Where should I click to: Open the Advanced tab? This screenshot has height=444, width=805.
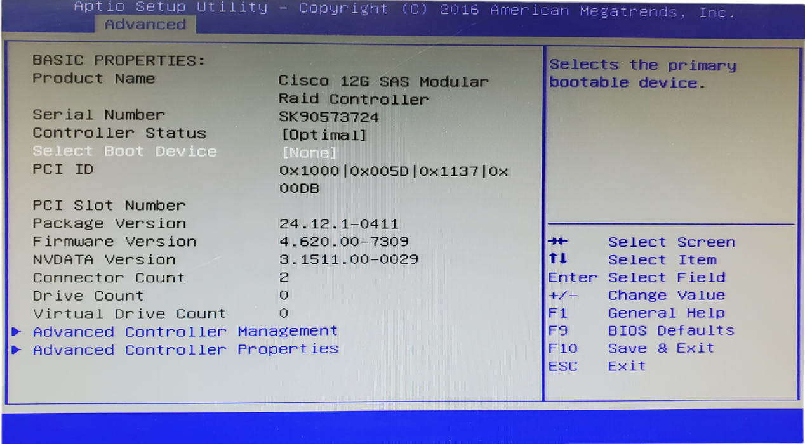(145, 25)
